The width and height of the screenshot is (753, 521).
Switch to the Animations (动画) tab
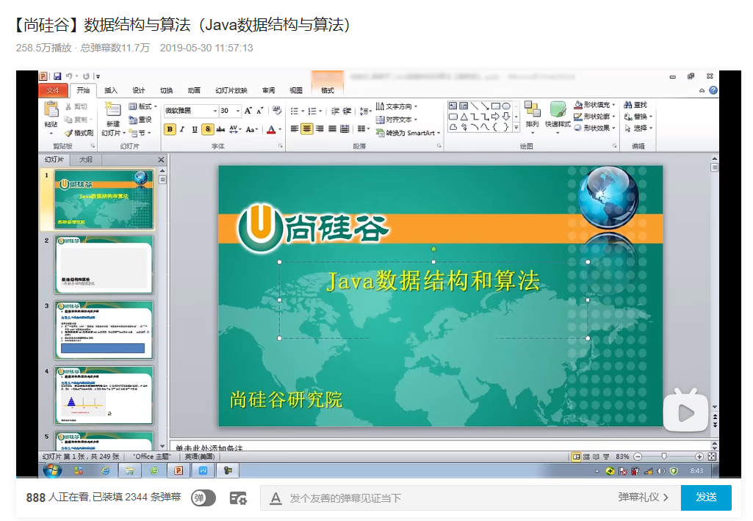(x=194, y=90)
